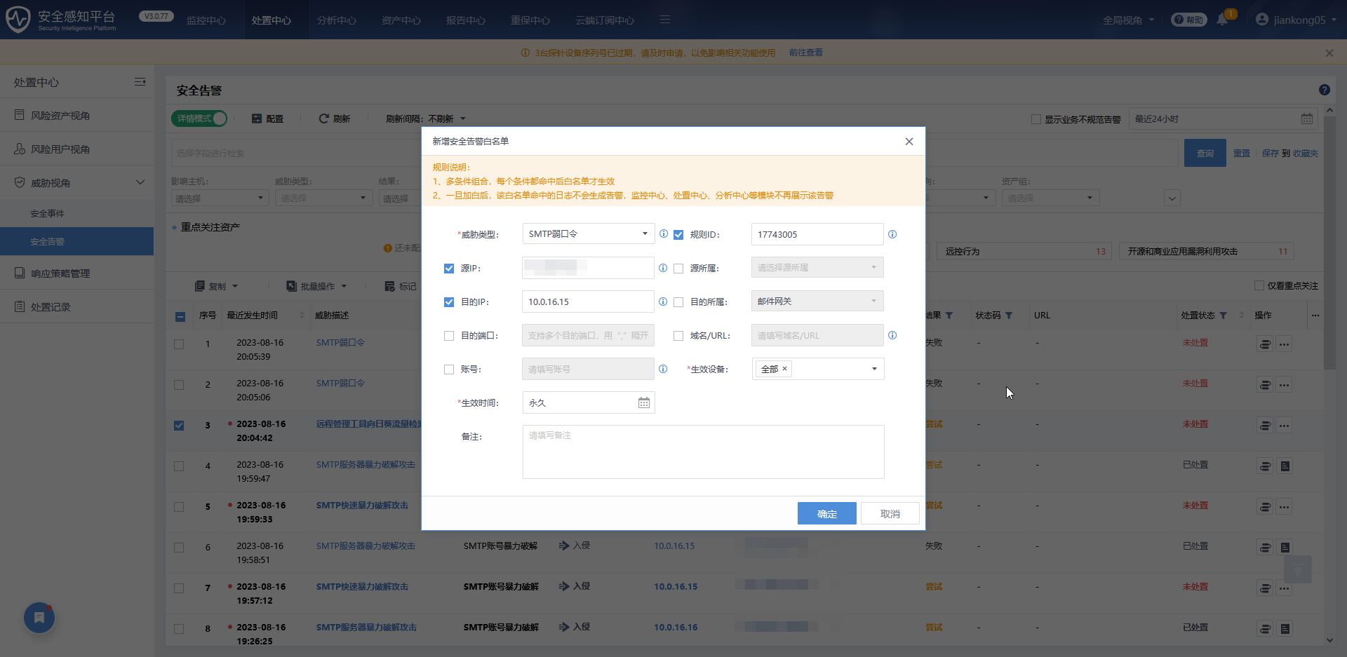This screenshot has width=1347, height=657.
Task: Open the notification bell icon
Action: (x=1222, y=20)
